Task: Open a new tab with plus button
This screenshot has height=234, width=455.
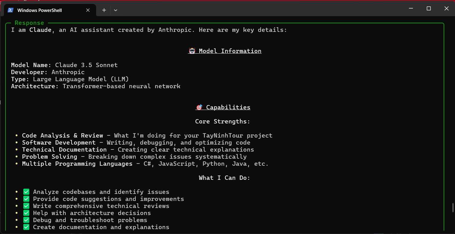Action: point(104,10)
